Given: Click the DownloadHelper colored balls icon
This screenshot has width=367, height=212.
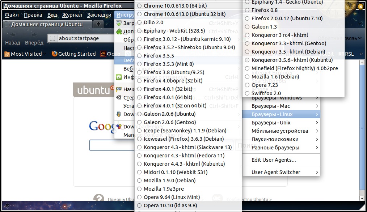Looking at the screenshot, I should 119,127.
